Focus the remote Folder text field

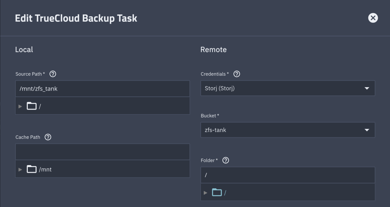pyautogui.click(x=287, y=175)
